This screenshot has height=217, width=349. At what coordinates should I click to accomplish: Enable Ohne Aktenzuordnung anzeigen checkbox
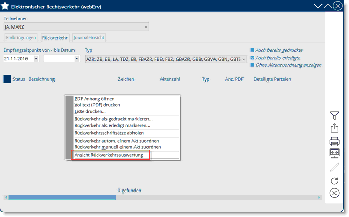[252, 65]
